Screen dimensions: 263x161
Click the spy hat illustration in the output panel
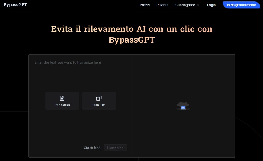pyautogui.click(x=183, y=106)
